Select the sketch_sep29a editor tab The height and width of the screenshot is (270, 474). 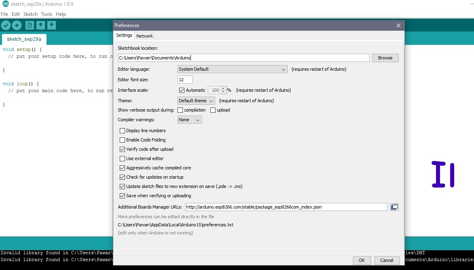point(24,39)
